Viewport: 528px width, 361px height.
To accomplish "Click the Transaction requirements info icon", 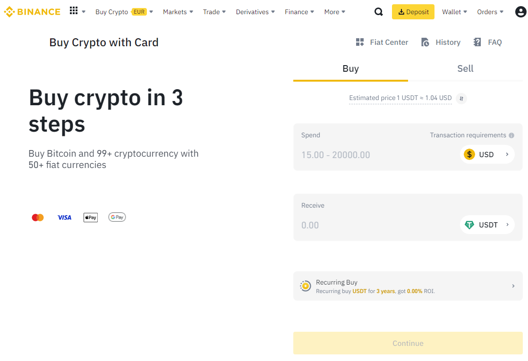I will click(511, 135).
